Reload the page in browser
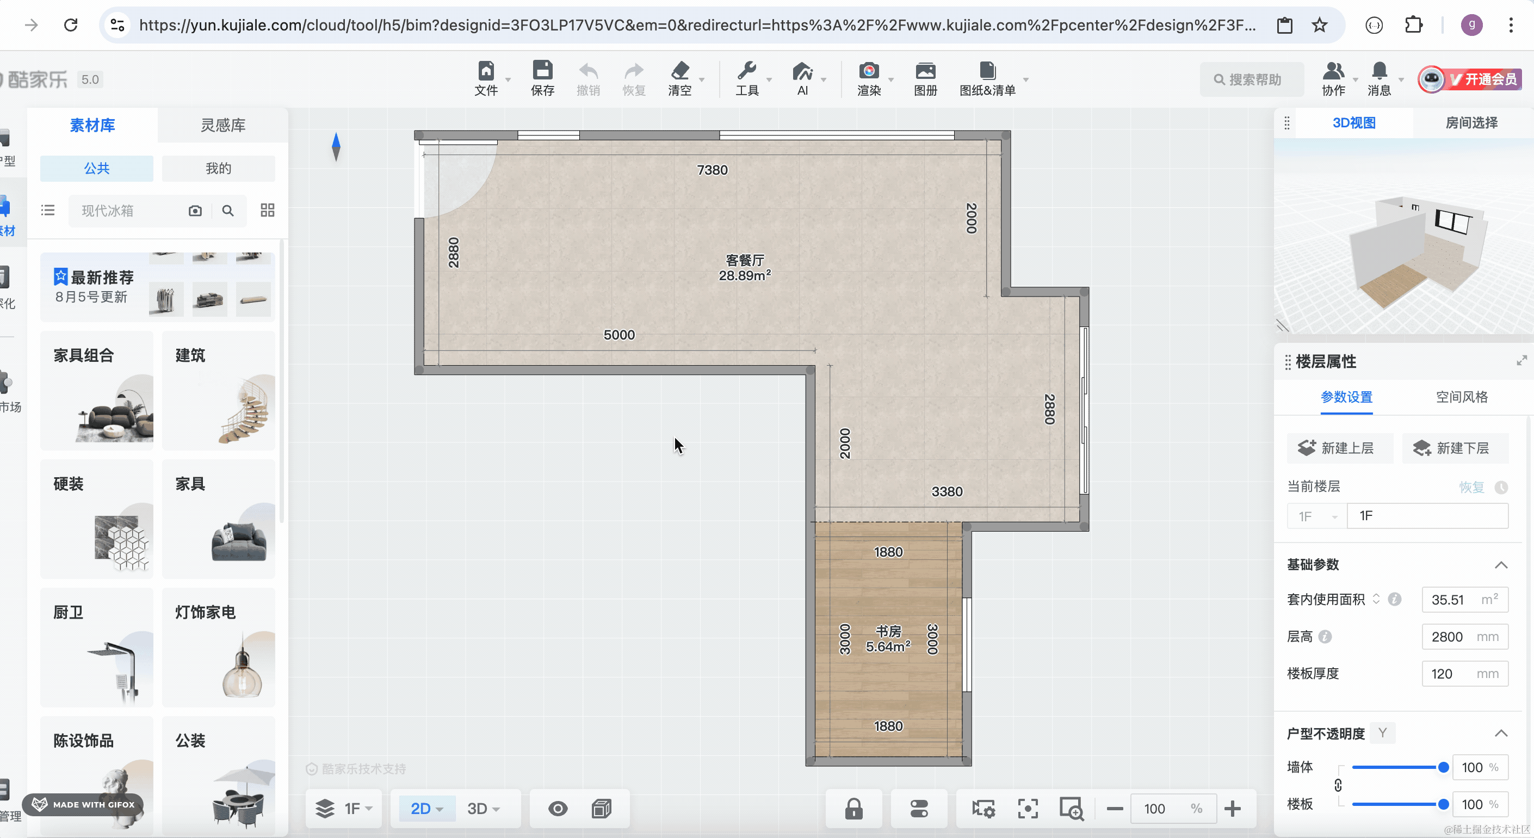Viewport: 1534px width, 838px height. [x=71, y=25]
